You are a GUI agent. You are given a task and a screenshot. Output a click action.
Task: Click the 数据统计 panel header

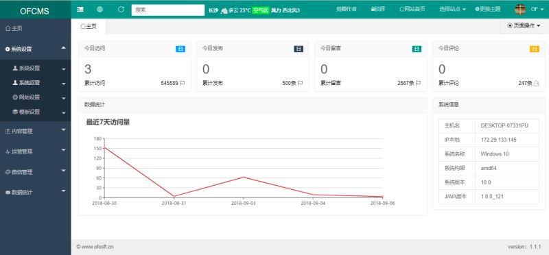coord(253,105)
